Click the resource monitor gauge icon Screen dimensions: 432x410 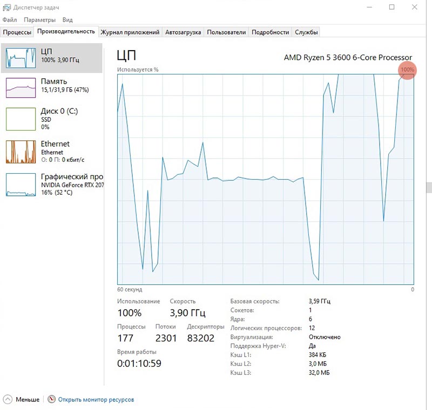click(51, 399)
